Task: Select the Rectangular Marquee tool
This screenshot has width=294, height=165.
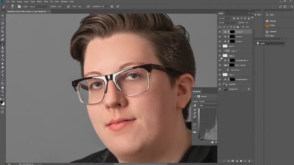Action: [x=2, y=20]
